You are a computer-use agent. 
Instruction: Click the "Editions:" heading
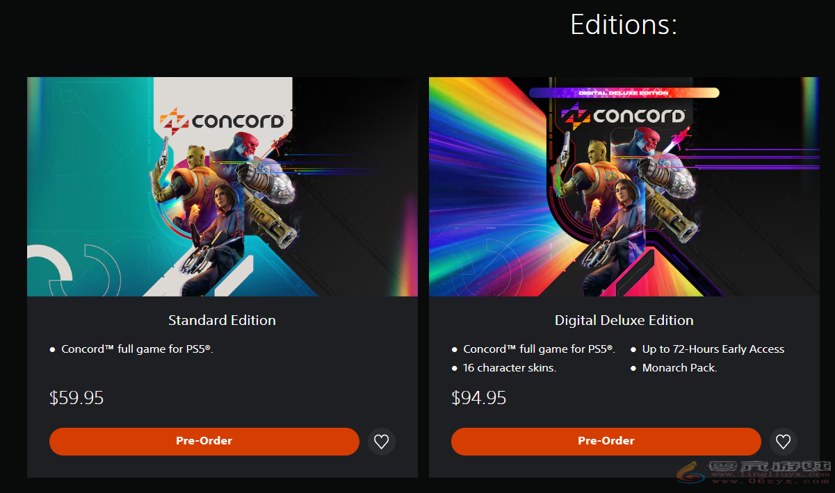(624, 25)
